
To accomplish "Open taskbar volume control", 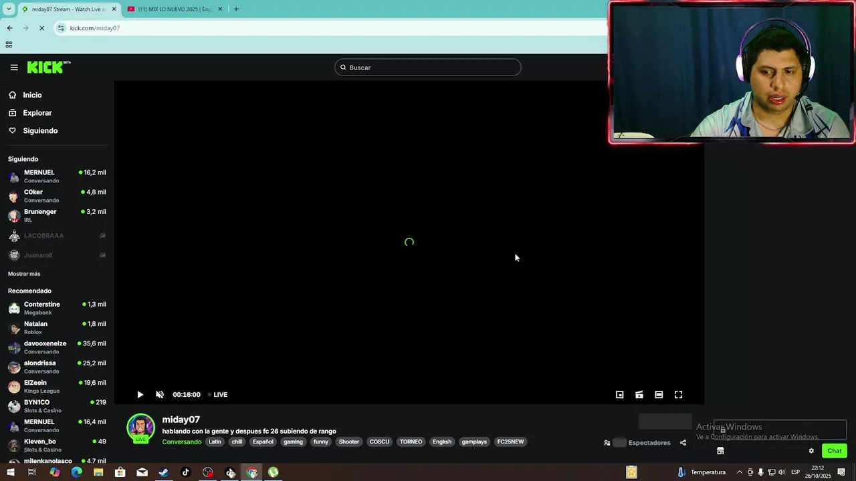I will tap(782, 472).
